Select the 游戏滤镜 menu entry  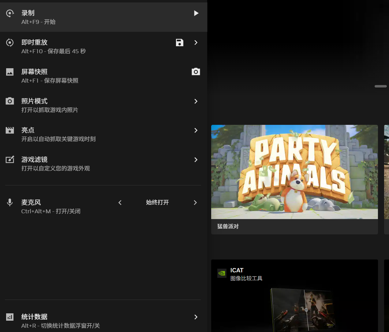click(103, 164)
